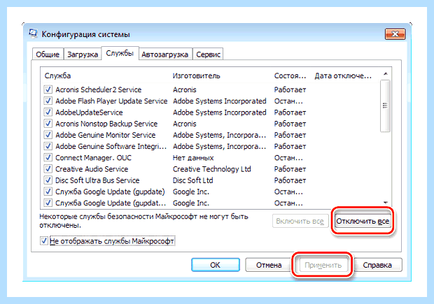
Task: Open the Загрузка tab
Action: click(83, 55)
